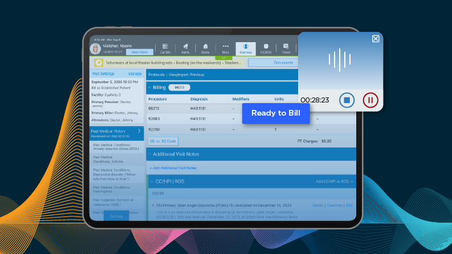Open View/Import Previous link
The height and width of the screenshot is (254, 452).
[x=186, y=75]
